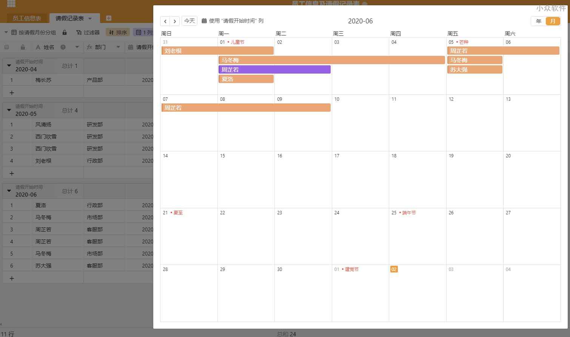Screen dimensions: 570x337
Task: Open the hidden columns 1列 tool
Action: (143, 32)
